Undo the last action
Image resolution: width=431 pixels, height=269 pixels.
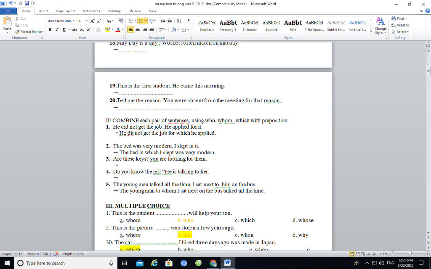coord(11,3)
